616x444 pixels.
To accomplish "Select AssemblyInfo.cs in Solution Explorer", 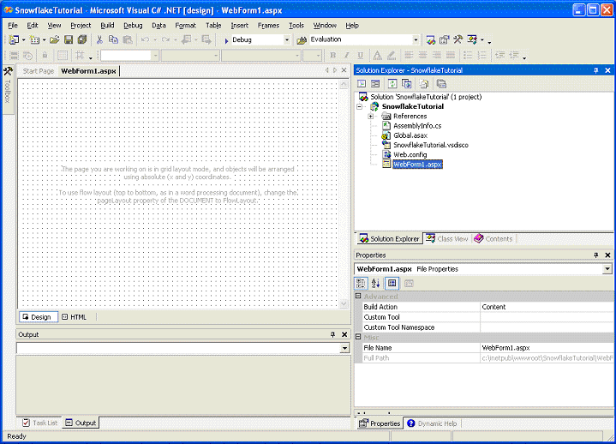I will pos(417,126).
